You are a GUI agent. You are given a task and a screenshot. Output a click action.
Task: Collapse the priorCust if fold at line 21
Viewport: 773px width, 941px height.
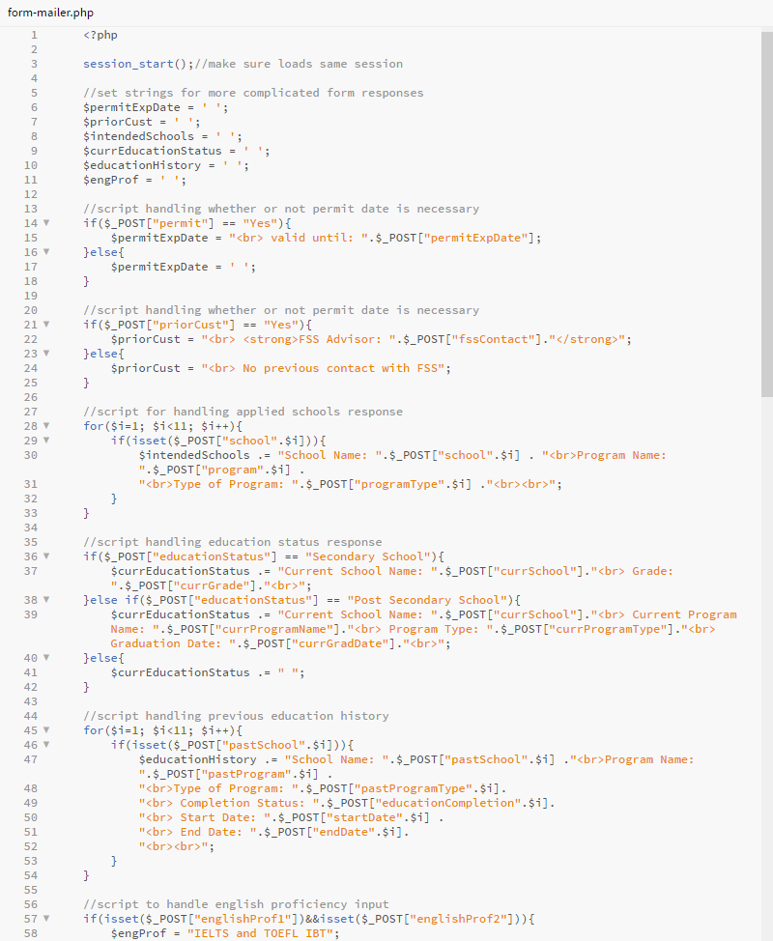click(46, 325)
